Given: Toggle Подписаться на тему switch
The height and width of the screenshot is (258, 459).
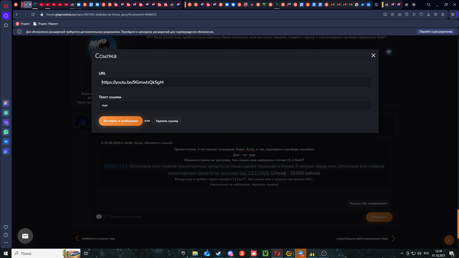Looking at the screenshot, I should [x=101, y=216].
